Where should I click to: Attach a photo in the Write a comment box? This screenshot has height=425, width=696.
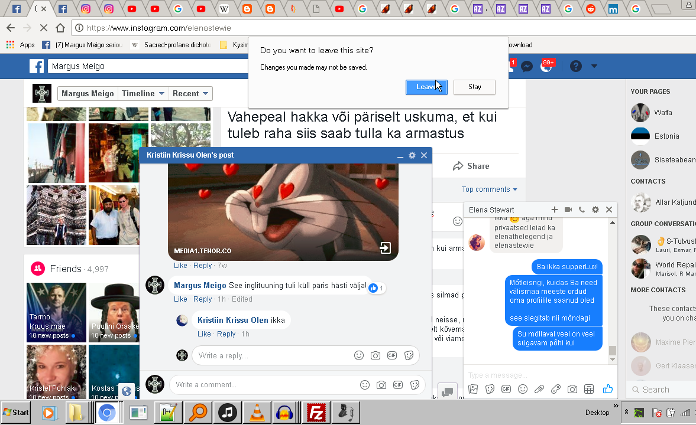(381, 385)
